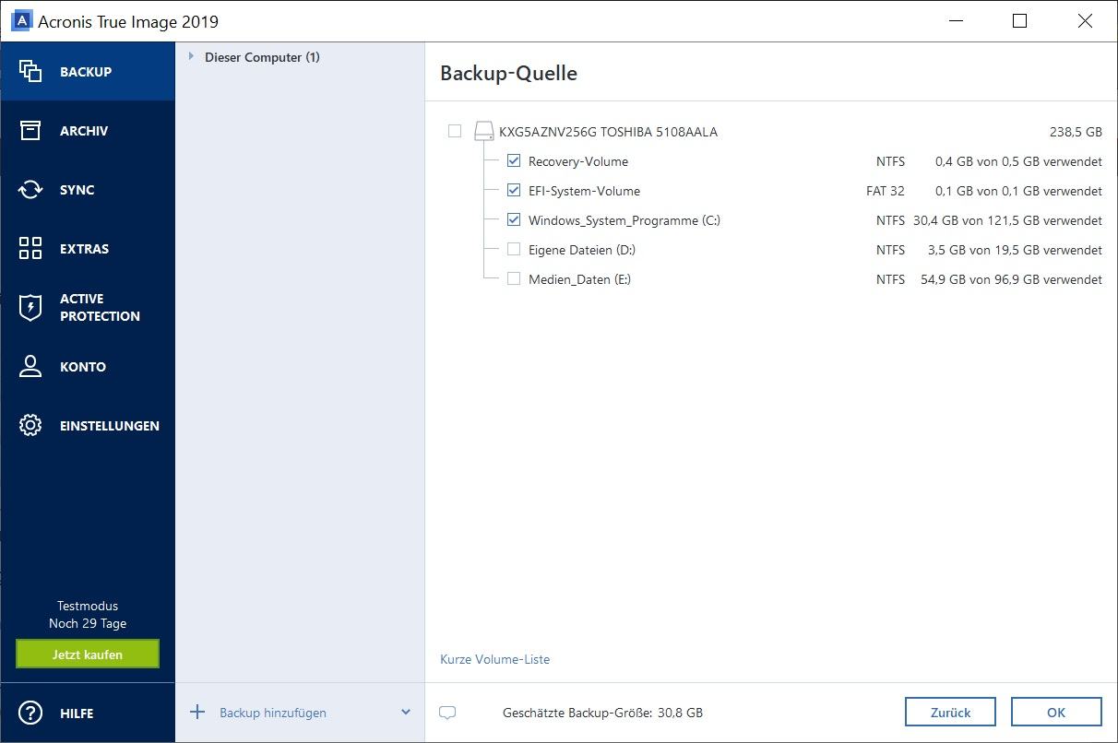Click the 30,4 GB von 121,5 GB usage

1007,220
